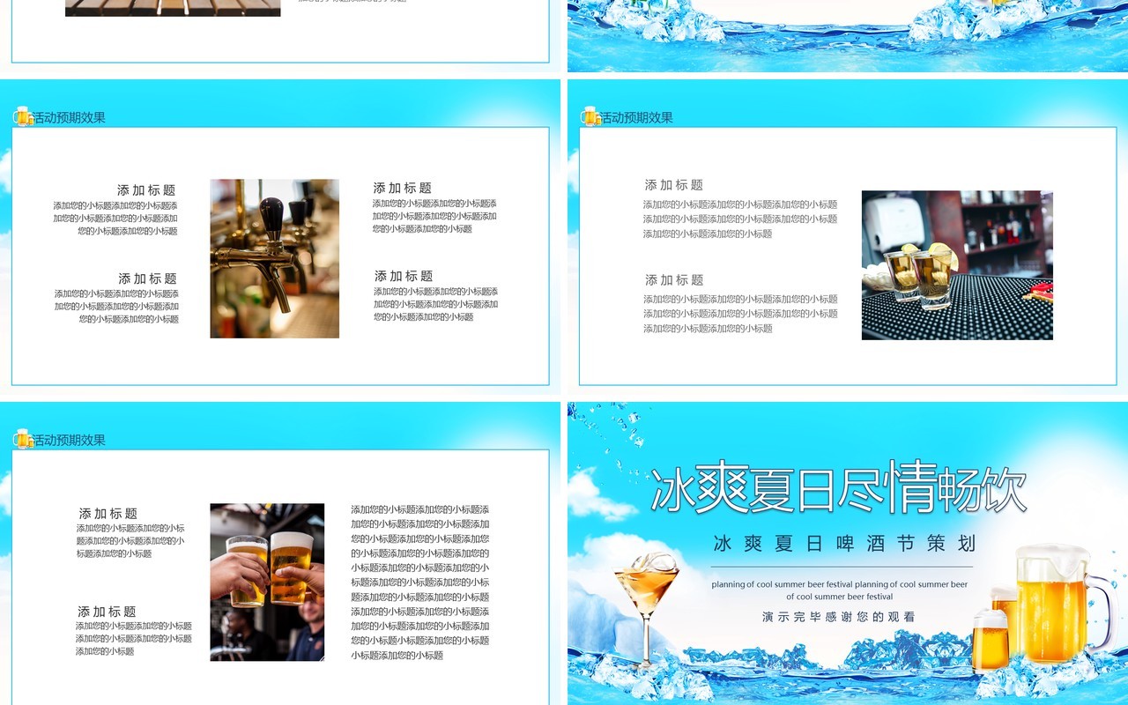Click the beer mug icon on the beer tap slide
The width and height of the screenshot is (1128, 705).
(23, 116)
